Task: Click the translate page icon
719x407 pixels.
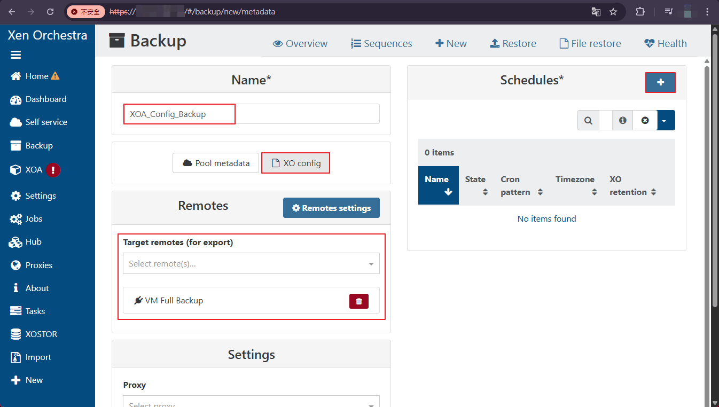Action: pos(596,11)
